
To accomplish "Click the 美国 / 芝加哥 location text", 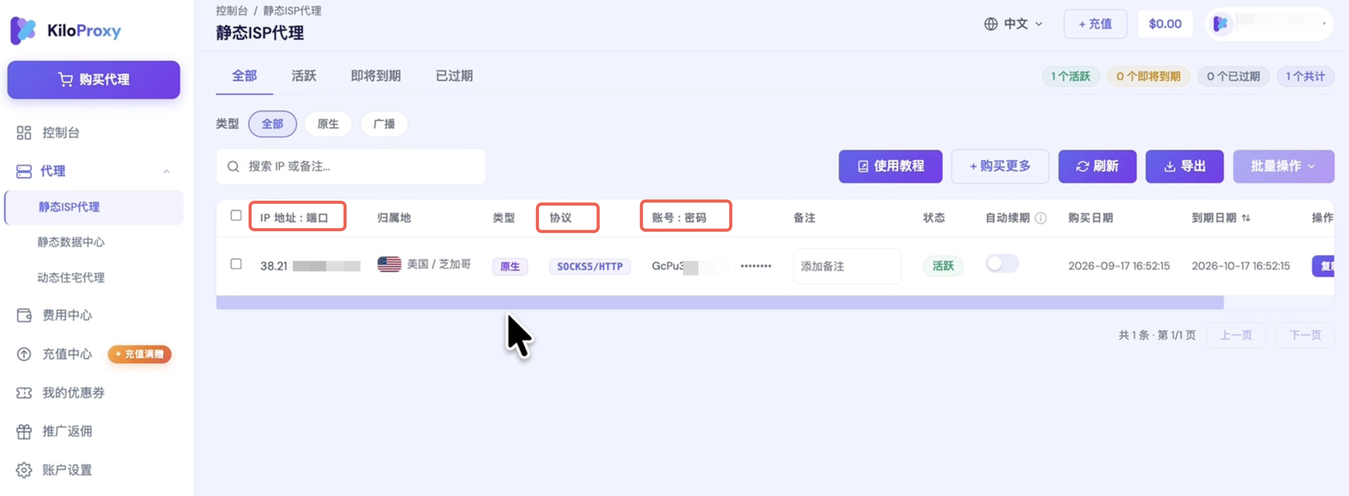I will coord(439,264).
